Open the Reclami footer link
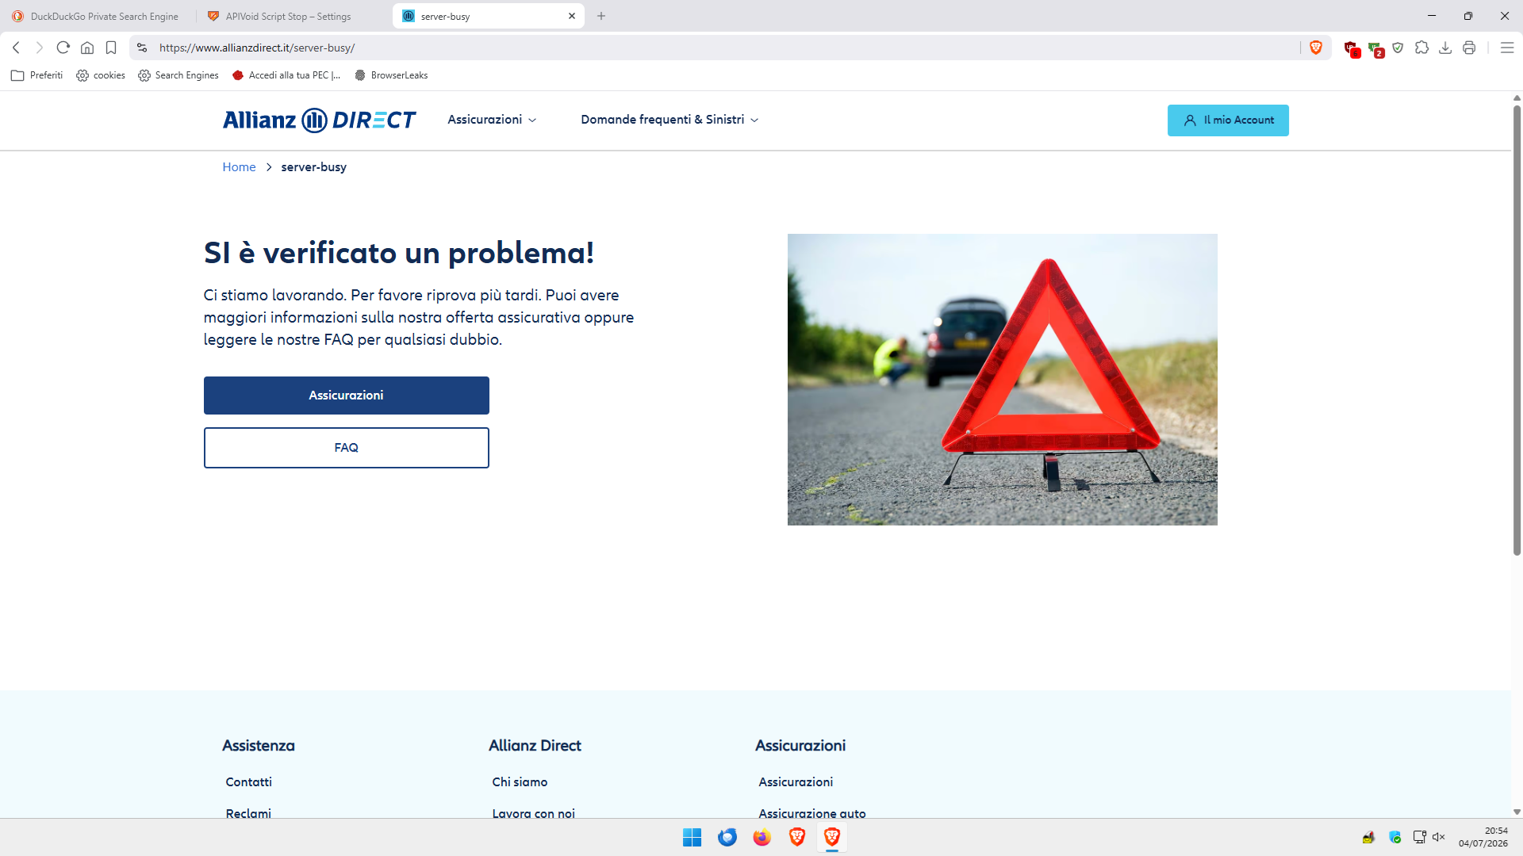The width and height of the screenshot is (1523, 856). 248,813
